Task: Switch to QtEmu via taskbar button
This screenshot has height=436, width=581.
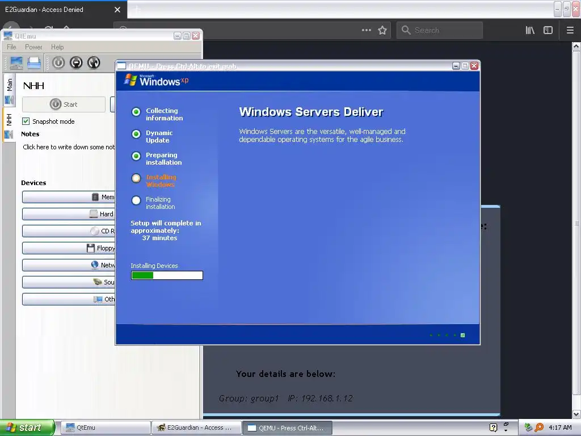Action: (x=106, y=427)
